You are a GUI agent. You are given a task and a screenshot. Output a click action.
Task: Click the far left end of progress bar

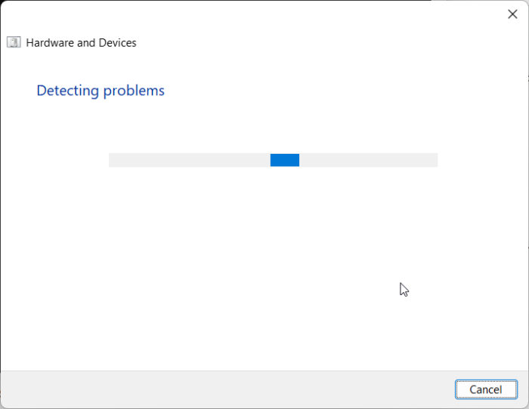coord(112,160)
